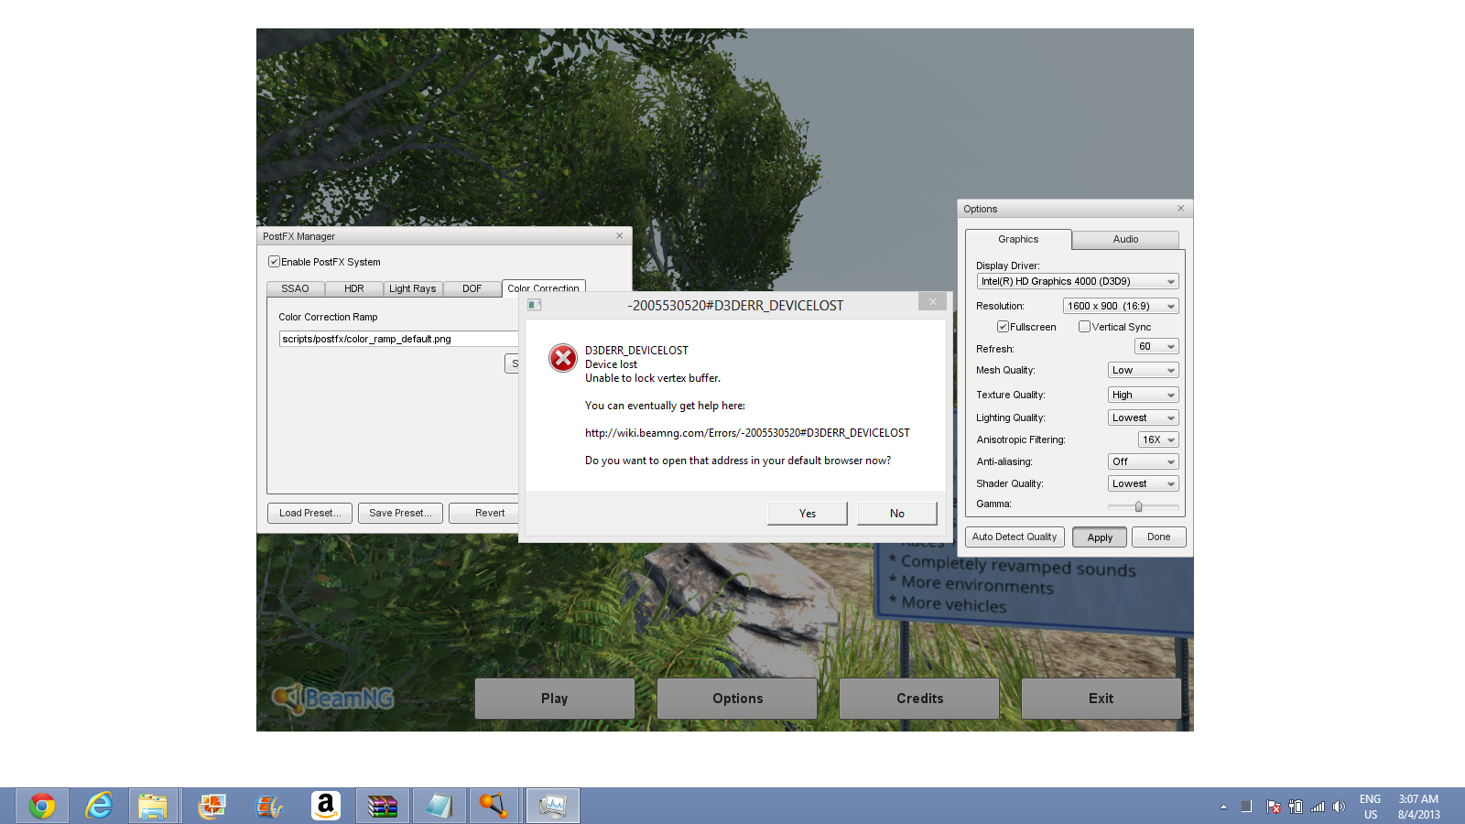Viewport: 1465px width, 824px height.
Task: Enable Vertical Sync checkbox
Action: 1084,326
